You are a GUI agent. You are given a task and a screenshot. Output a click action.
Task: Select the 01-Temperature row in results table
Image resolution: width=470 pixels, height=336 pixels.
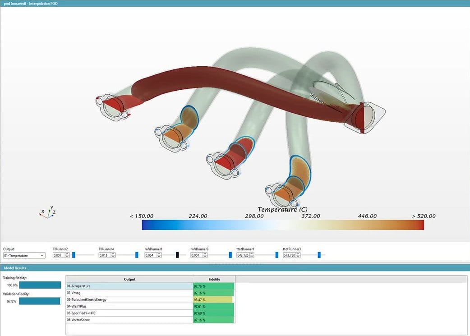pyautogui.click(x=151, y=286)
